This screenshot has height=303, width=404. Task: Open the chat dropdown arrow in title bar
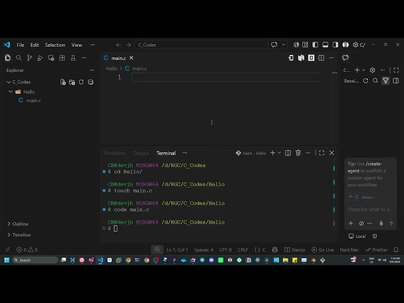(283, 45)
